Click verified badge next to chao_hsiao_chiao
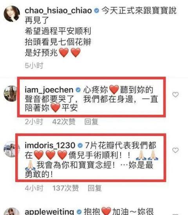Screen dimensions: 188x215 click(97, 11)
